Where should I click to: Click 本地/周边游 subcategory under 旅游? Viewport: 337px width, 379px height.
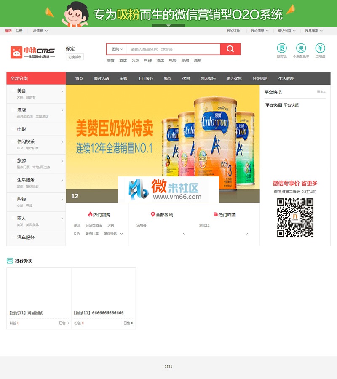41,167
